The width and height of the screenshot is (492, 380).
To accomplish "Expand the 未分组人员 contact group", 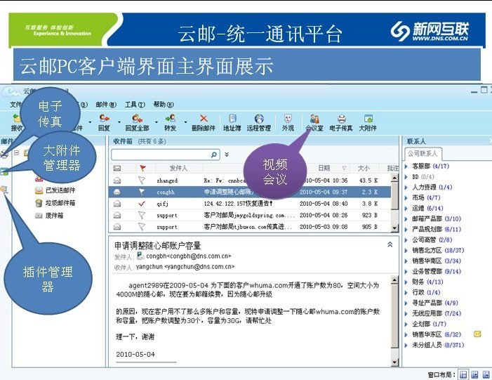I will click(406, 345).
